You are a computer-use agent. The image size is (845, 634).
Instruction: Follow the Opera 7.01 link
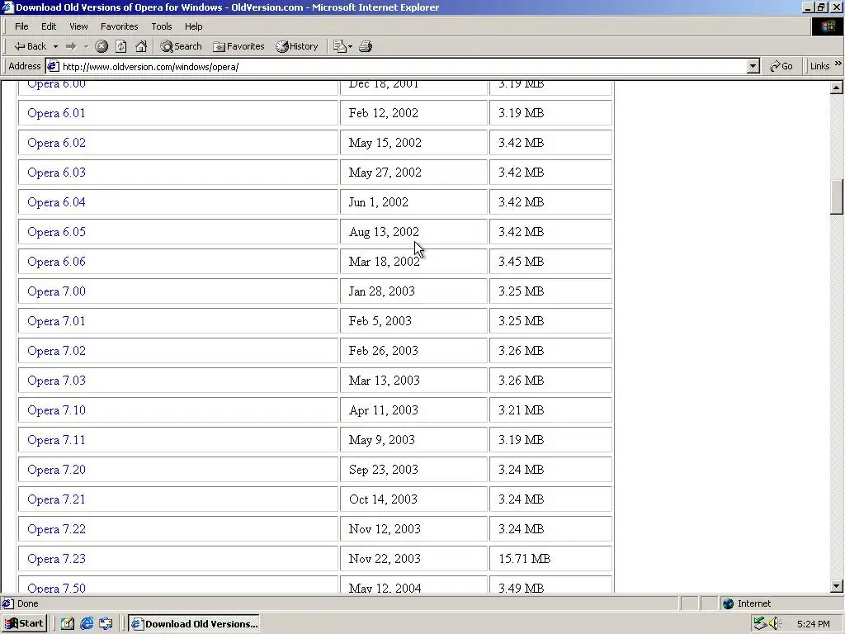(56, 321)
